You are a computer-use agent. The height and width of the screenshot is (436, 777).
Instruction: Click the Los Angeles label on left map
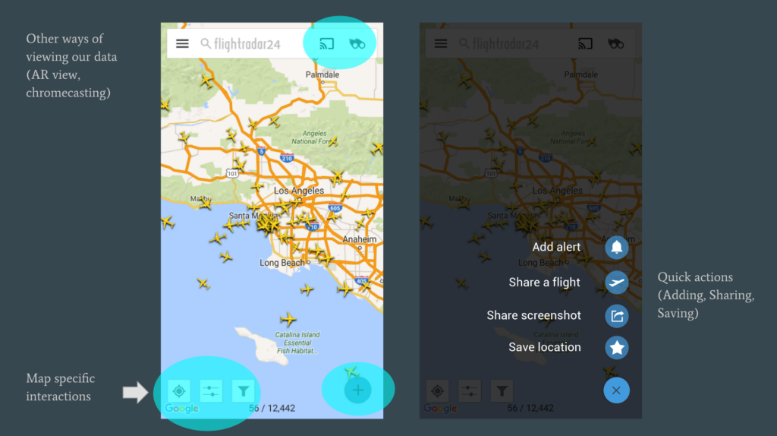click(x=299, y=191)
